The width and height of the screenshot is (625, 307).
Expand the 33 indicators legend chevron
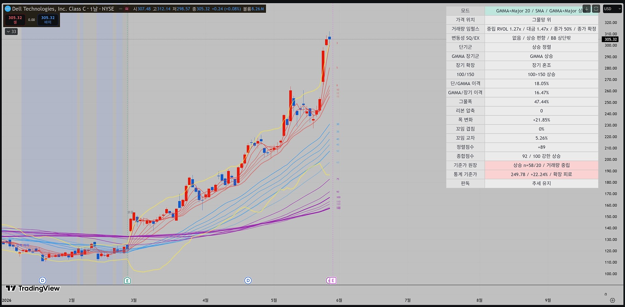point(11,32)
